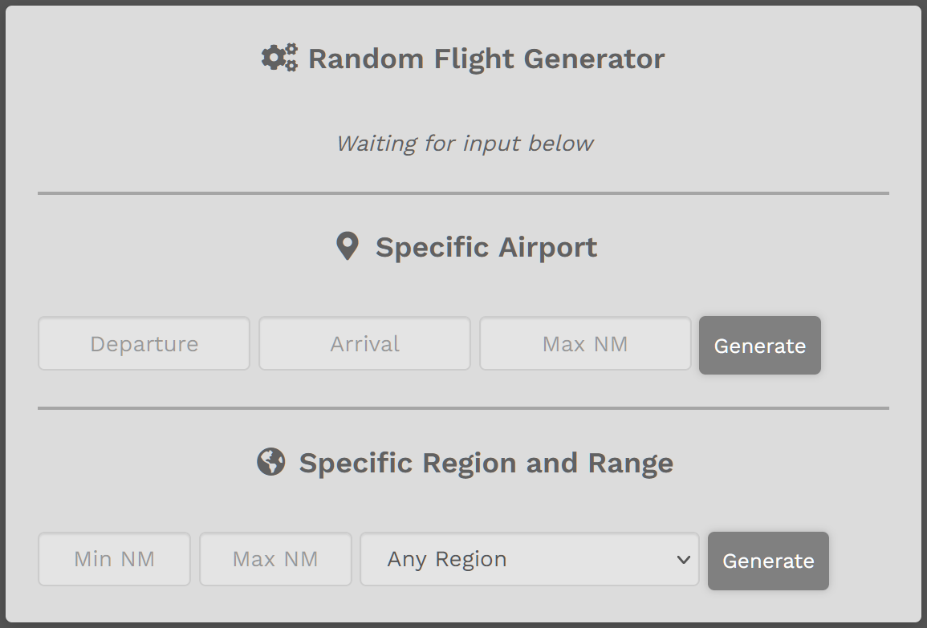Click the Max NM field beside Arrival
The image size is (927, 628).
pos(585,343)
